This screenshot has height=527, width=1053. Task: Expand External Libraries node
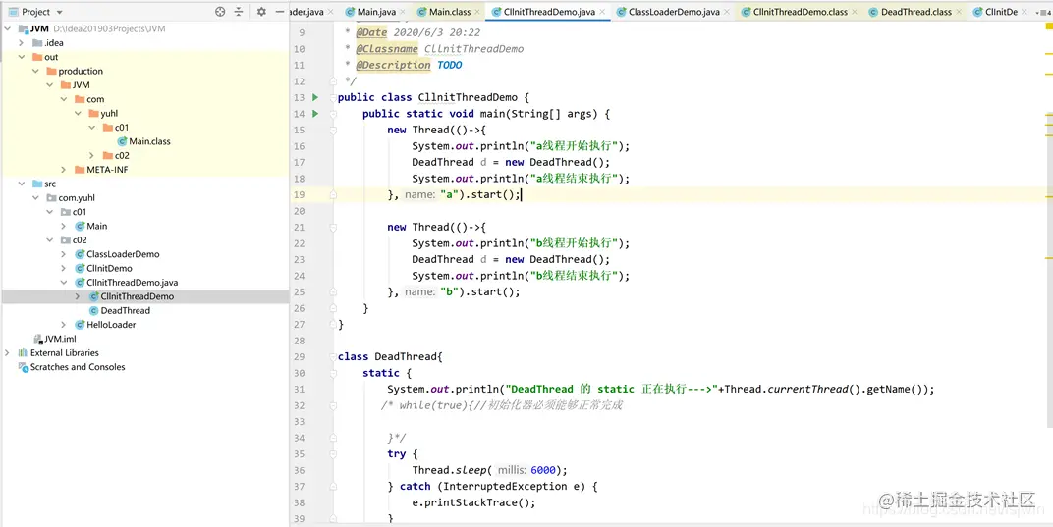8,353
